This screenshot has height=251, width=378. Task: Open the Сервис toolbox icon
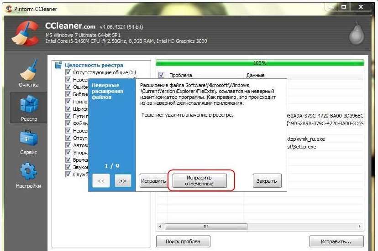(28, 138)
